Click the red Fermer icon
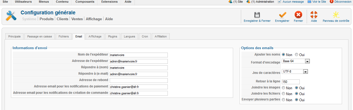 pos(298,15)
